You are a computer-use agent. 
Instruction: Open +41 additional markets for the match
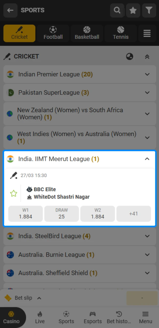click(x=133, y=214)
